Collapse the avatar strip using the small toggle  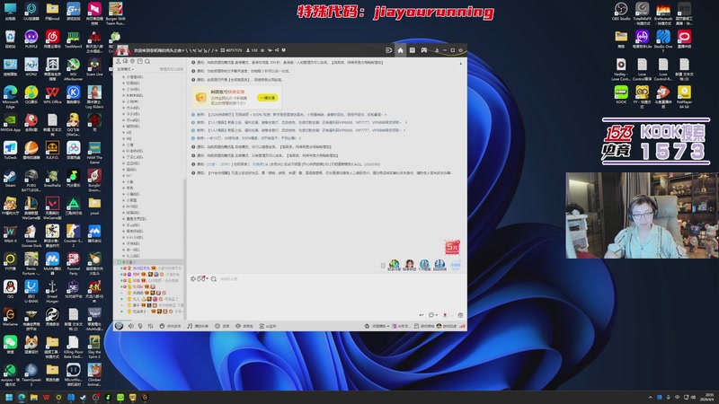click(x=383, y=265)
